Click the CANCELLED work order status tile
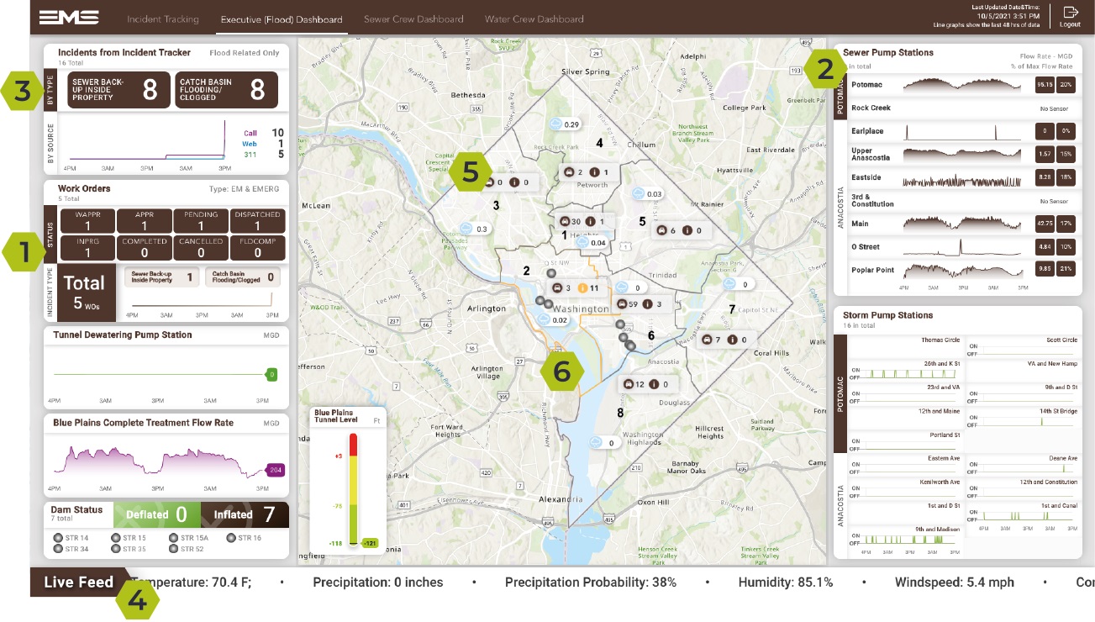Viewport: 1095px width, 622px height. (200, 247)
